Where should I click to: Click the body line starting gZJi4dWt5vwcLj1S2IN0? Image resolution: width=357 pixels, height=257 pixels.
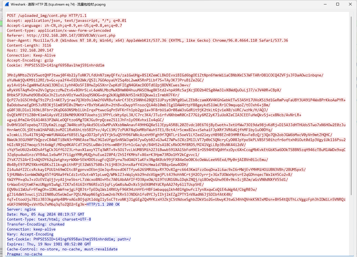pos(120,194)
